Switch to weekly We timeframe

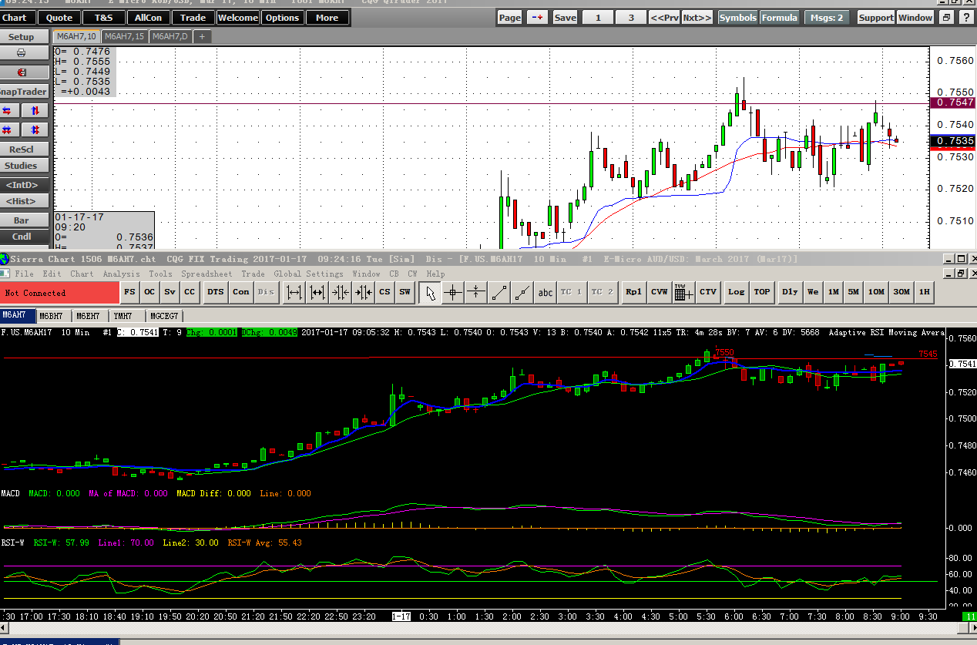click(x=812, y=292)
